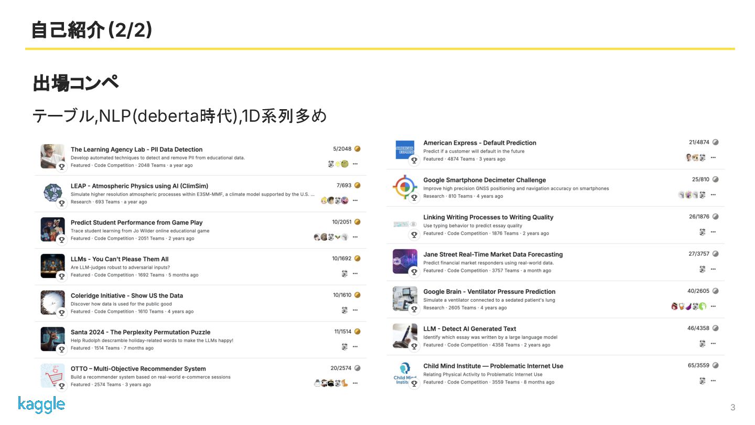Click the OTTO shopping cart thumbnail
The width and height of the screenshot is (755, 425).
52,376
